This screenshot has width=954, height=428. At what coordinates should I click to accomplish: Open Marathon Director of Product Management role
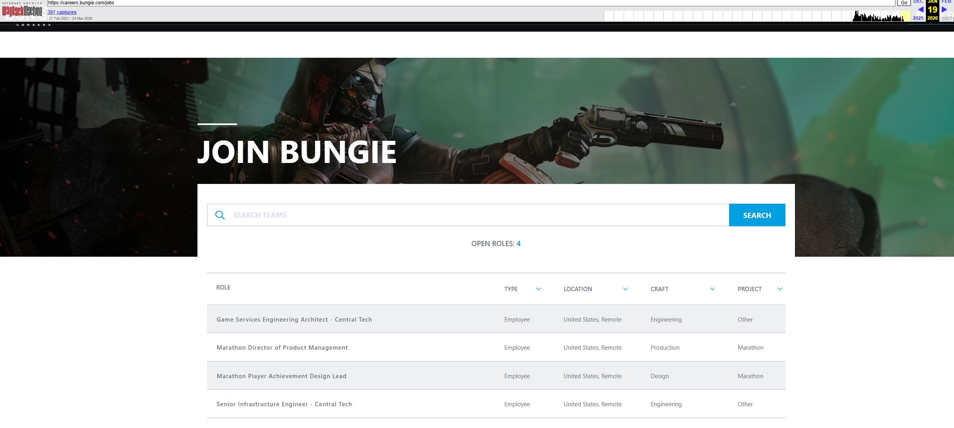282,348
